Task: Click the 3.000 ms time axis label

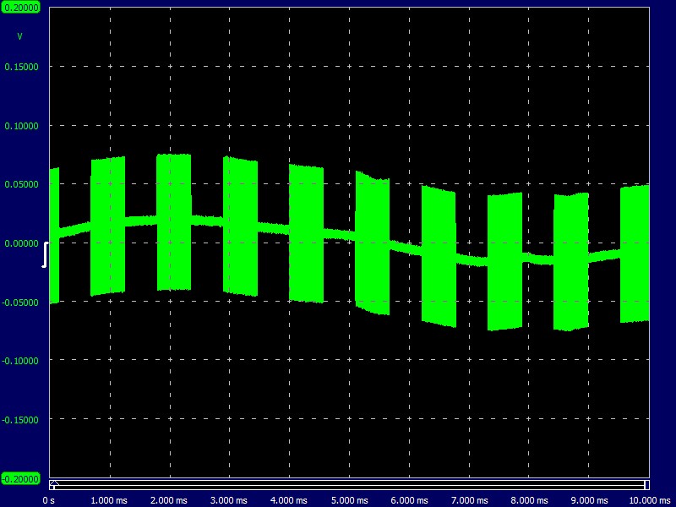Action: pos(229,500)
